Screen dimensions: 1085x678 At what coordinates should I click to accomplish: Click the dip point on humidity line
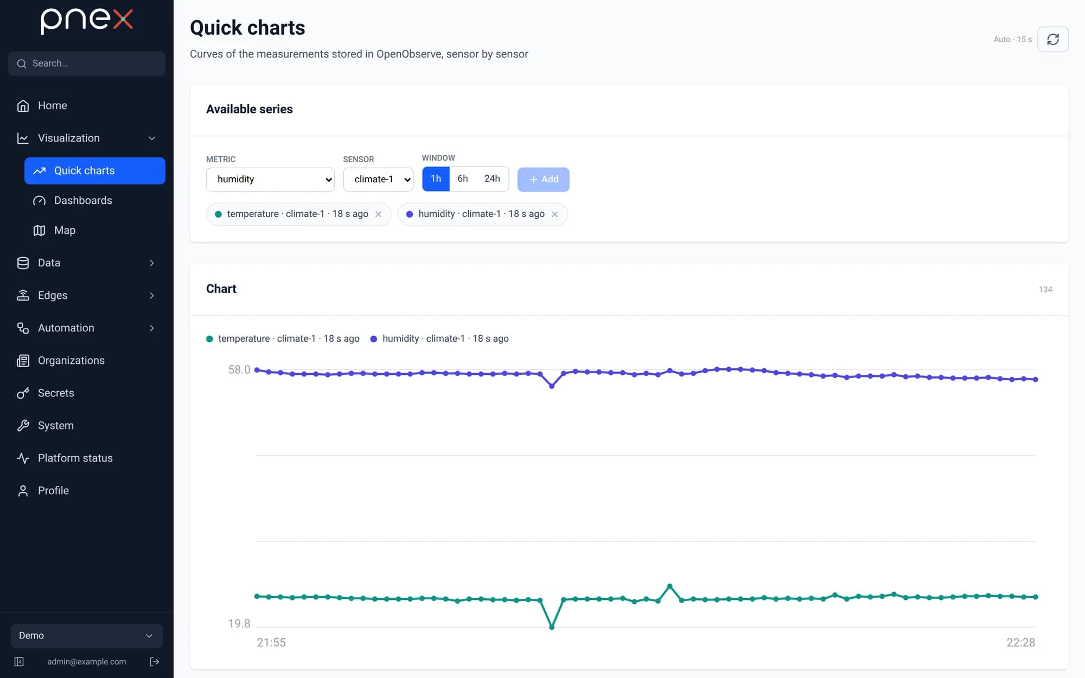552,386
